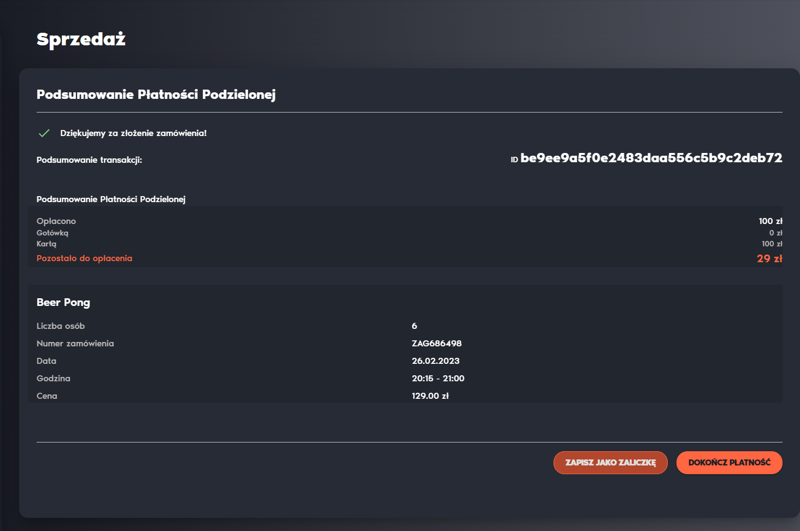Viewport: 800px width, 531px height.
Task: Click the date value 26.02.2023
Action: 436,361
